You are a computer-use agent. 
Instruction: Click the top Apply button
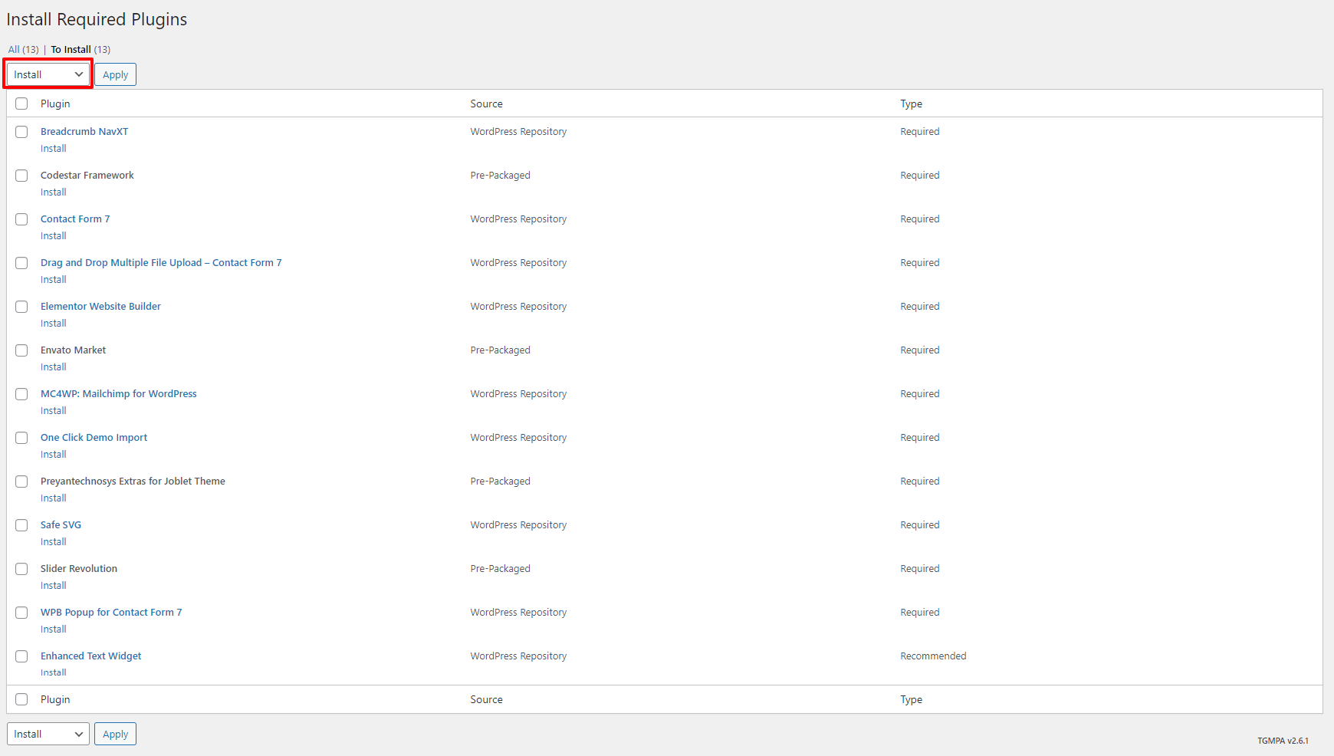click(115, 74)
